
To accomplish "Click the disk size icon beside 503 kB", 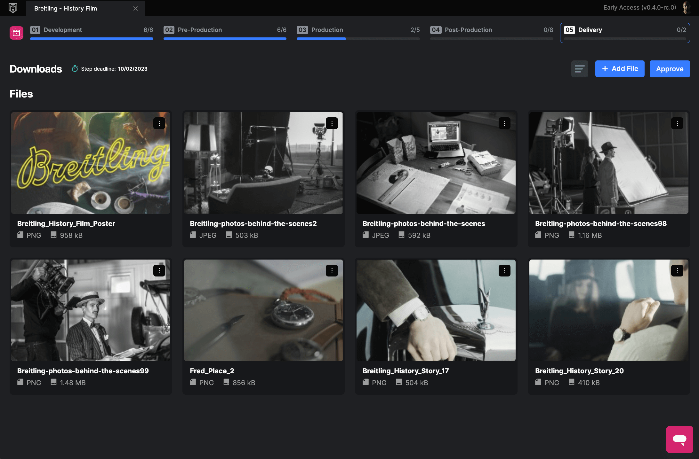I will [x=229, y=235].
